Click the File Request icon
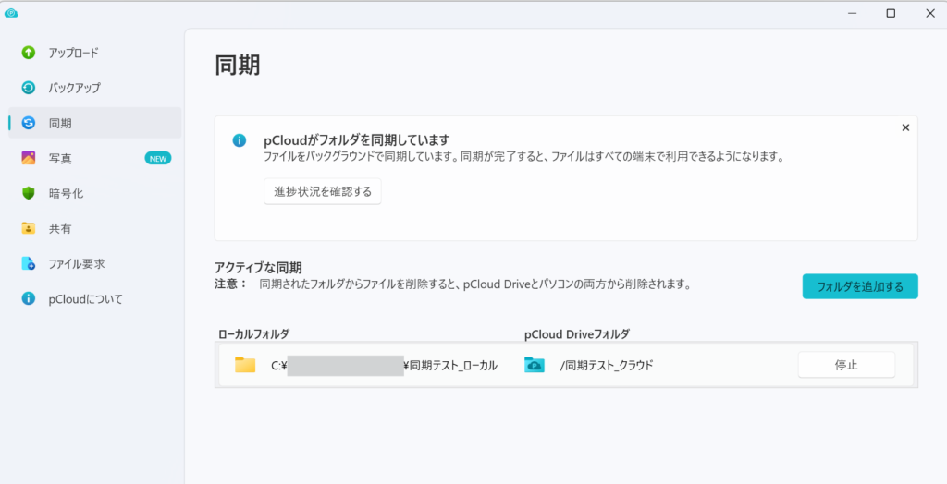Image resolution: width=947 pixels, height=484 pixels. click(29, 263)
